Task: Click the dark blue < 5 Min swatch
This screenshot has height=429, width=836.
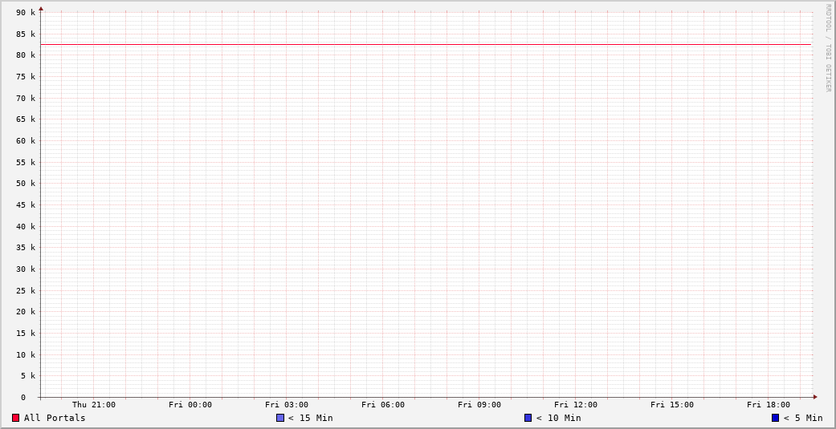Action: [775, 418]
